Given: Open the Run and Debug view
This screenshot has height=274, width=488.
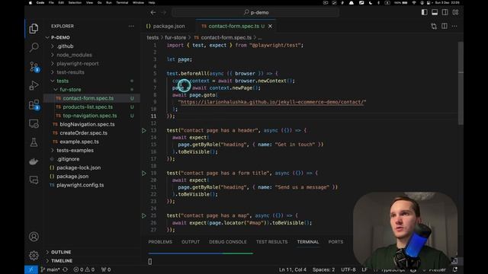Looking at the screenshot, I should click(x=34, y=85).
